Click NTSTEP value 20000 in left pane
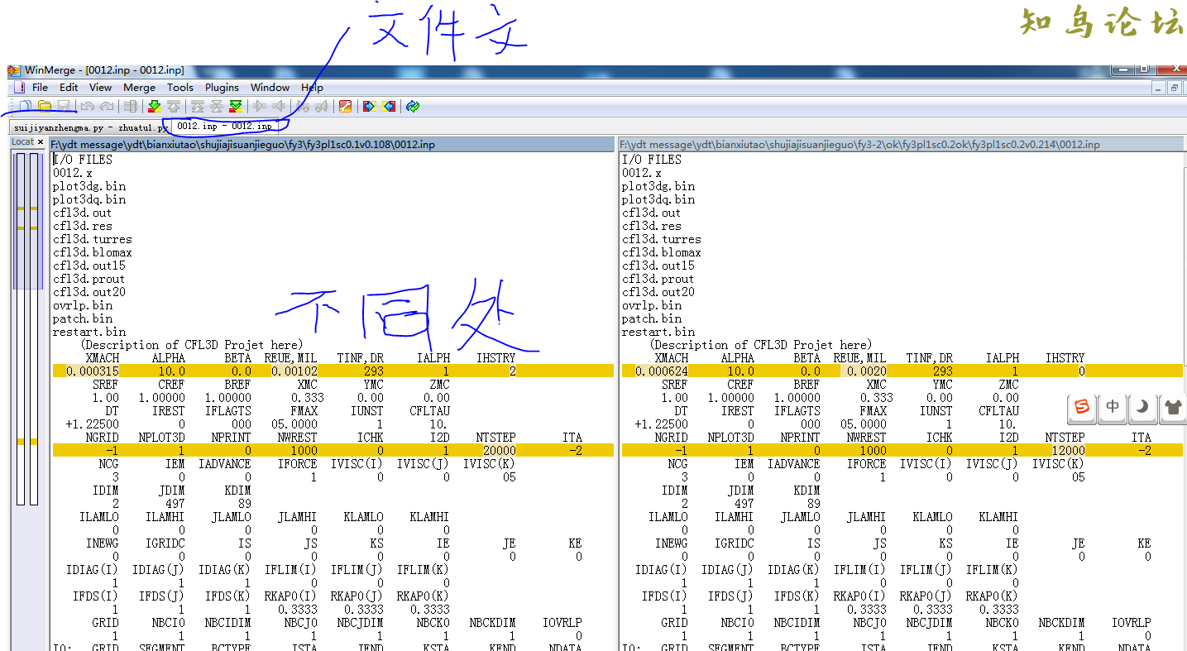The image size is (1187, 651). click(500, 451)
